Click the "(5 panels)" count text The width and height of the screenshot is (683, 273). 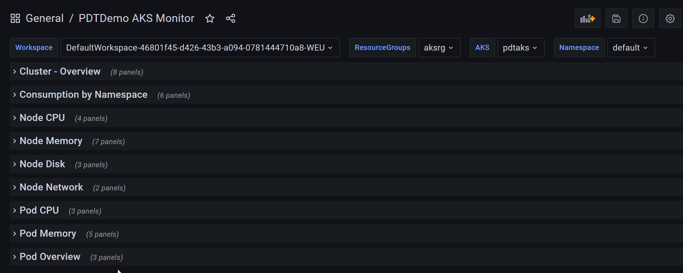(102, 234)
